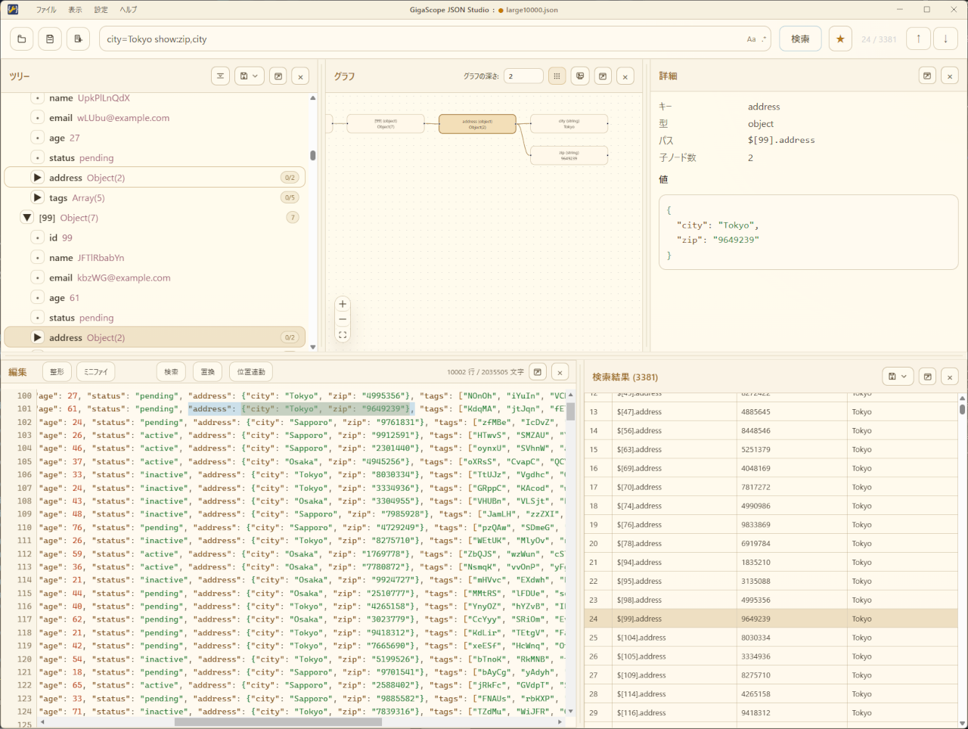Click the search results vertical scrollbar thumb
Viewport: 968px width, 729px height.
coord(962,409)
